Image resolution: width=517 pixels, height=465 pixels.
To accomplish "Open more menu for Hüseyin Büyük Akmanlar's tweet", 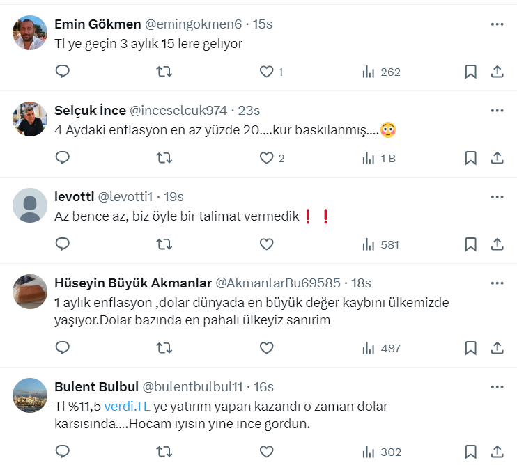I will [x=497, y=283].
